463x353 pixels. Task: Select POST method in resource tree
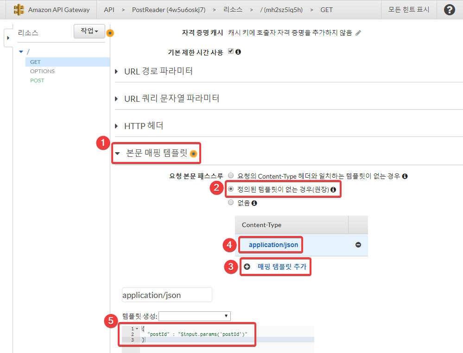click(37, 81)
